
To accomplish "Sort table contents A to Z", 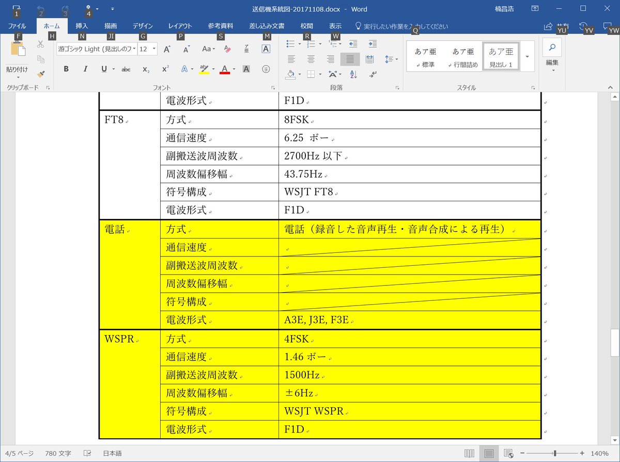I will coord(354,74).
